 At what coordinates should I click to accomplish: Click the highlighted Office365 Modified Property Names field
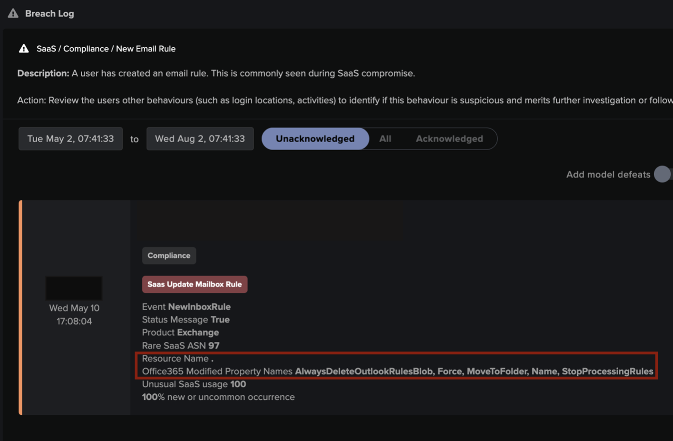coord(397,371)
